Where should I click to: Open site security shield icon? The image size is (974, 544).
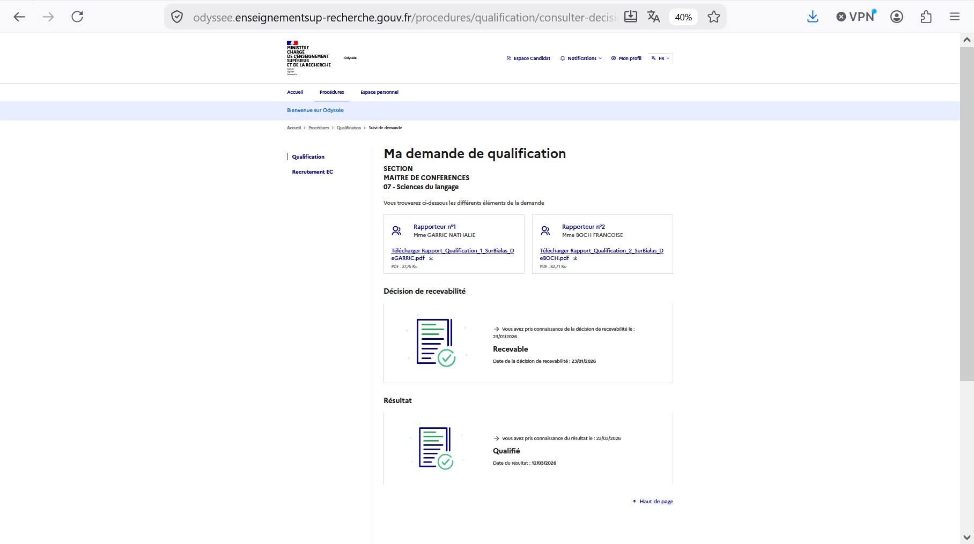coord(177,17)
